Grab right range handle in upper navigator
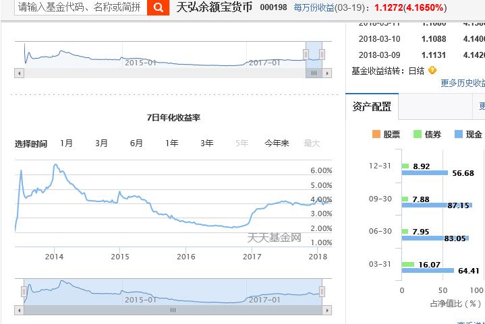The width and height of the screenshot is (485, 324). 322,55
